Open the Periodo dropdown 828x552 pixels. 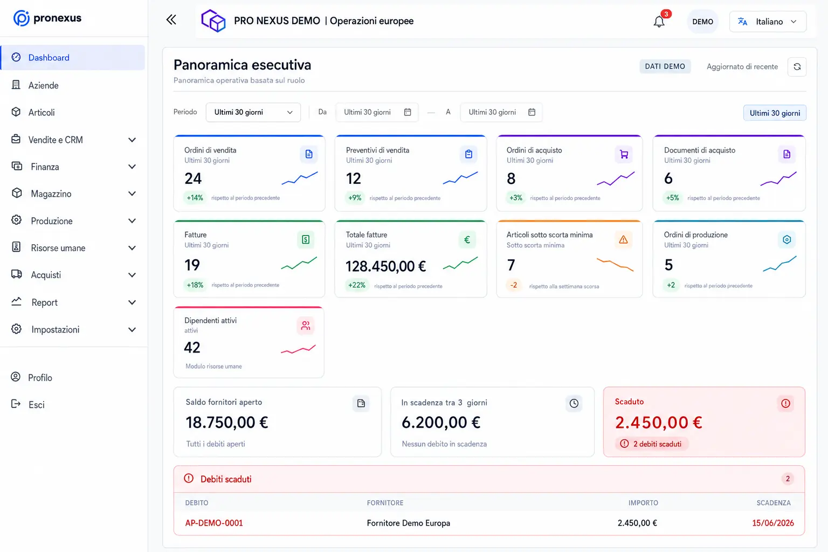253,112
